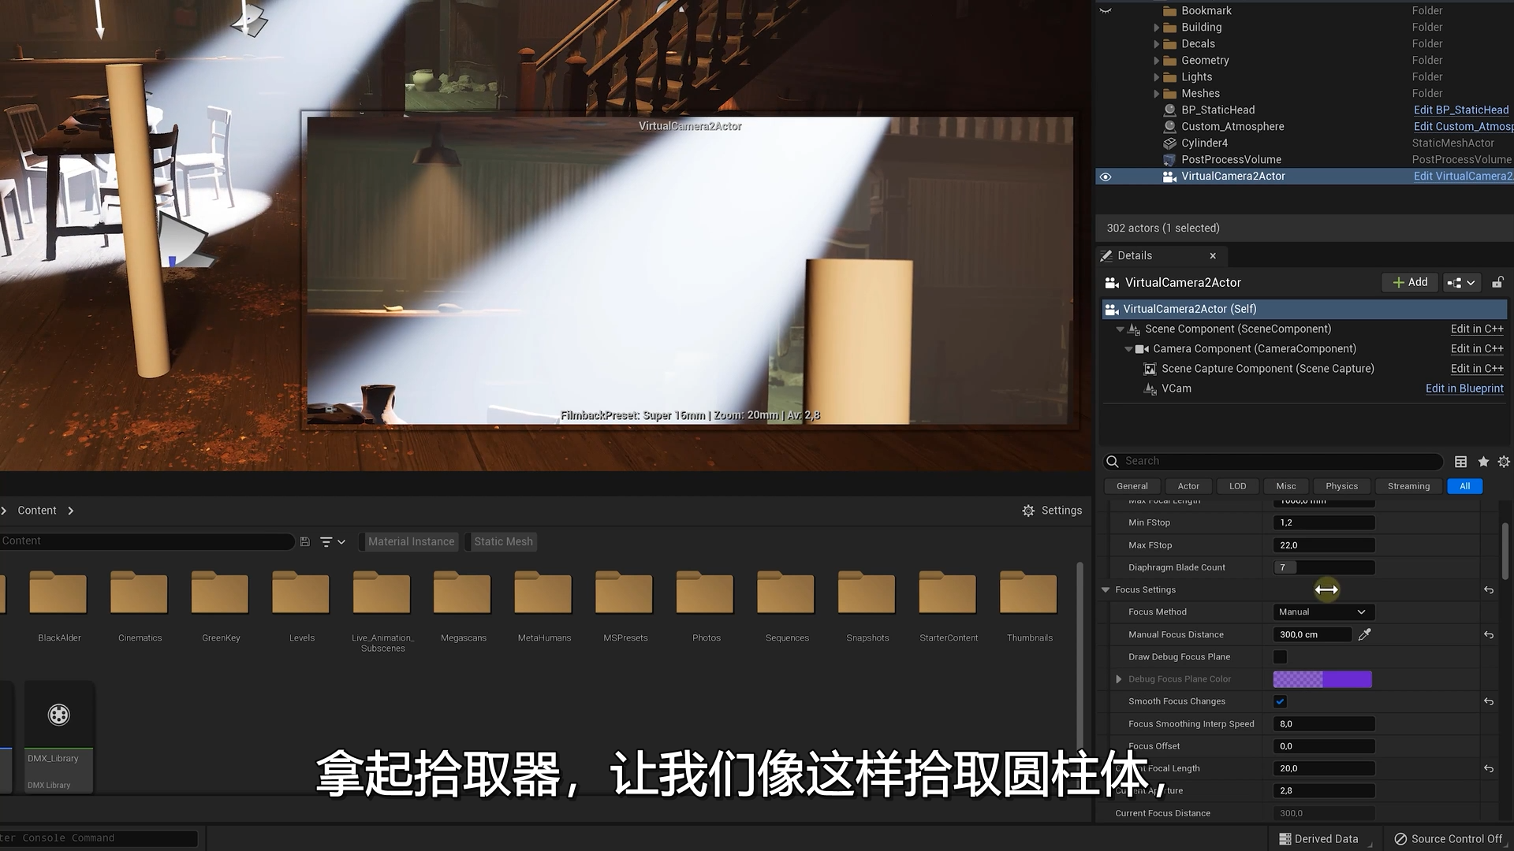Select the VCam component
Image resolution: width=1514 pixels, height=851 pixels.
coord(1176,388)
